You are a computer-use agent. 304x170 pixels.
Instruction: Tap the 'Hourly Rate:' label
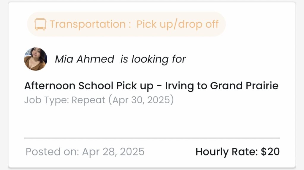pos(227,152)
